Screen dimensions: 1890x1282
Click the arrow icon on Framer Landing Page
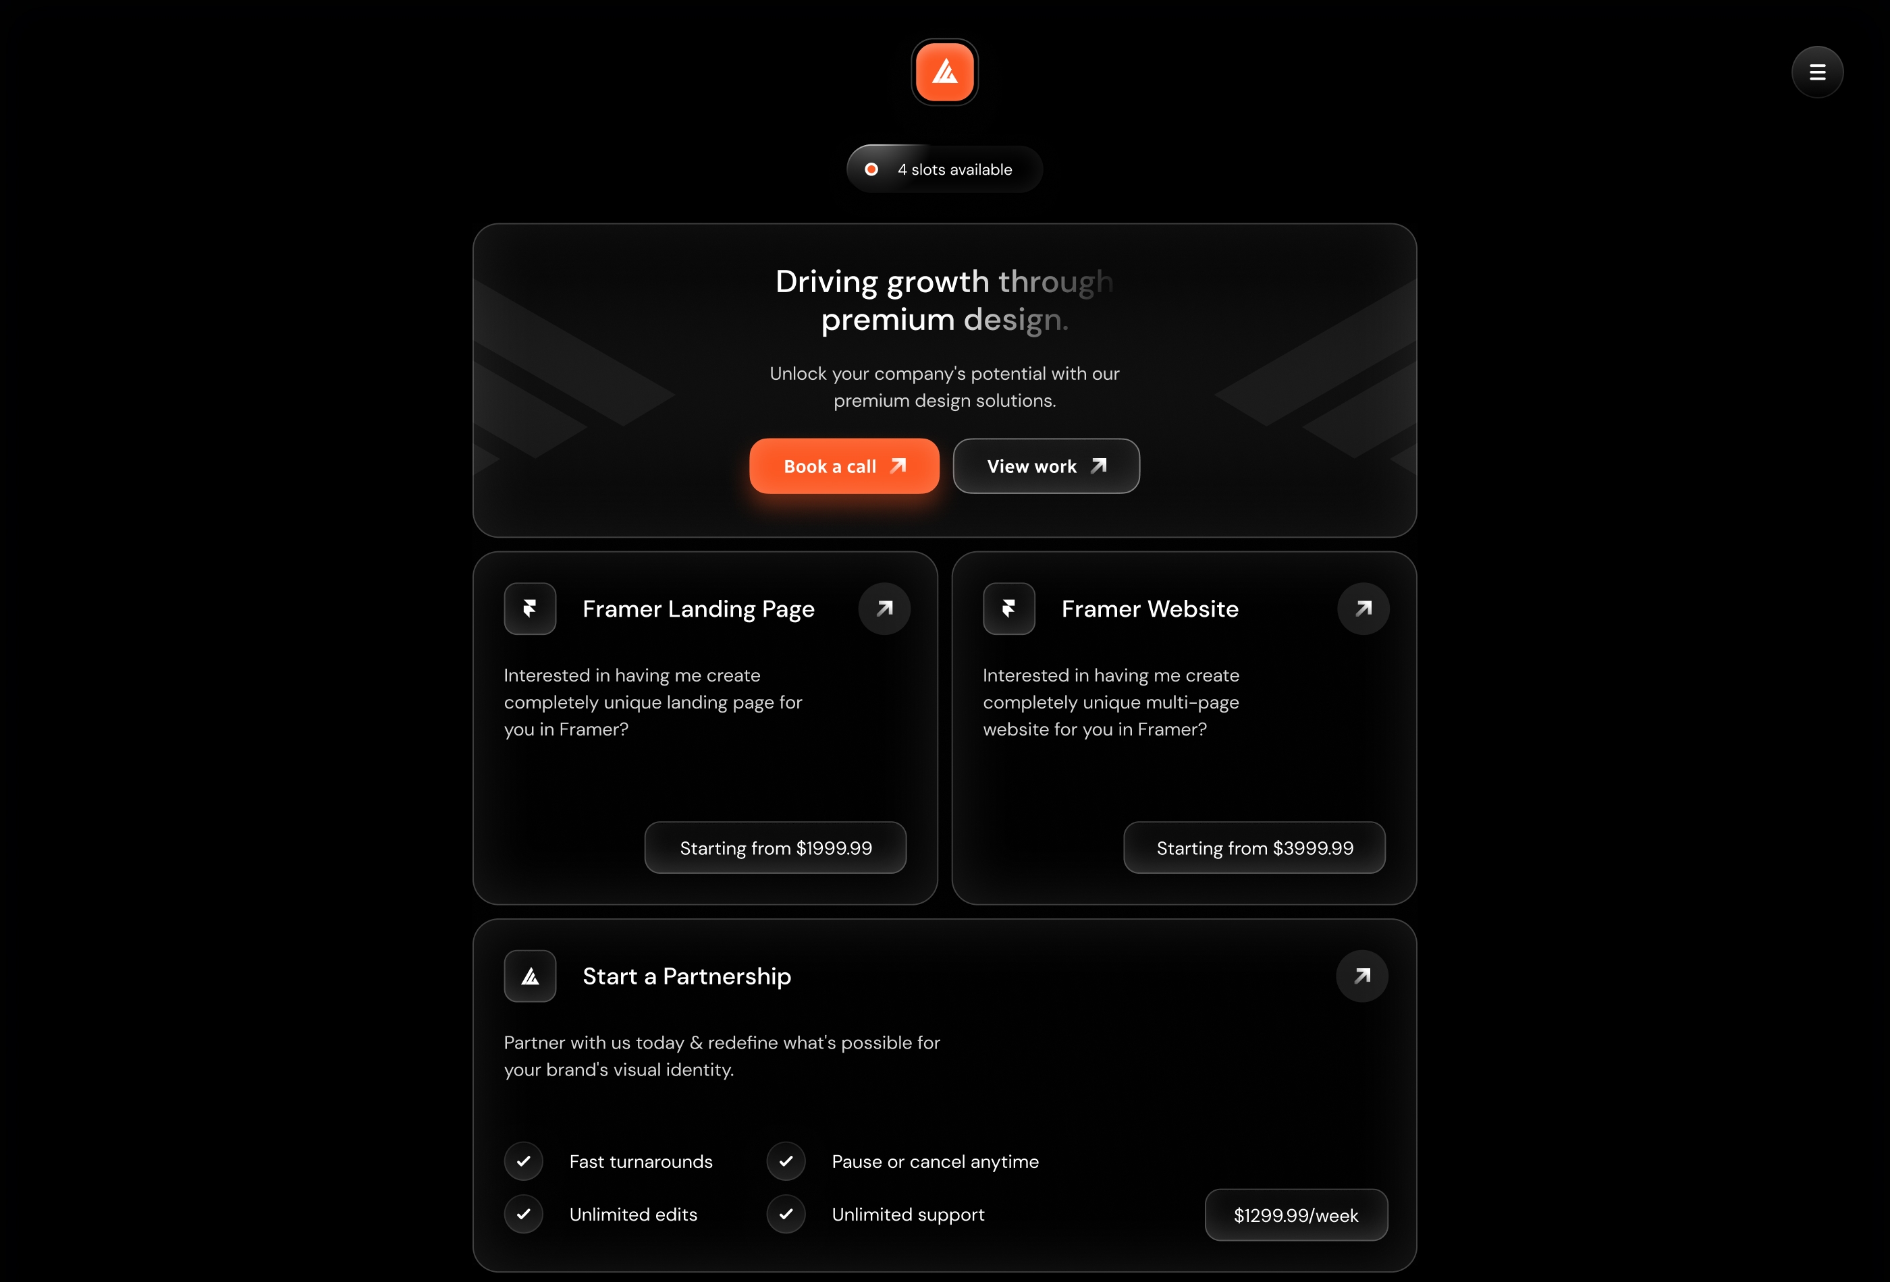pyautogui.click(x=883, y=608)
